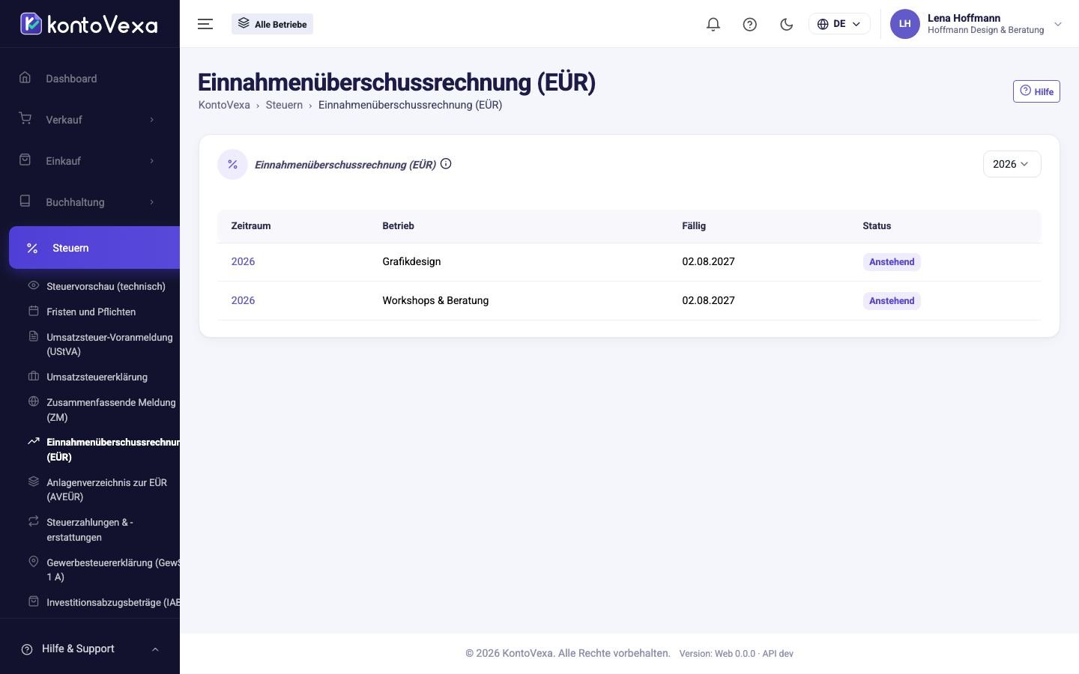Screen dimensions: 1079x674
Task: Open Dashboard in the sidebar
Action: click(x=90, y=79)
